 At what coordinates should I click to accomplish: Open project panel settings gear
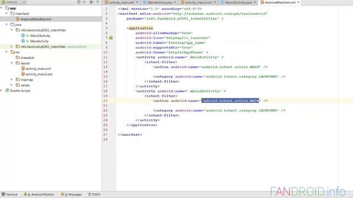(x=91, y=2)
